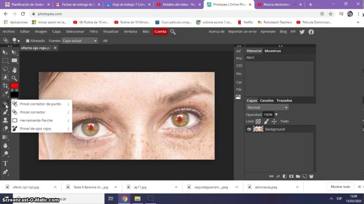Screen dimensions: 364x204
Task: Click Mostrar todo downloads button
Action: 340,187
